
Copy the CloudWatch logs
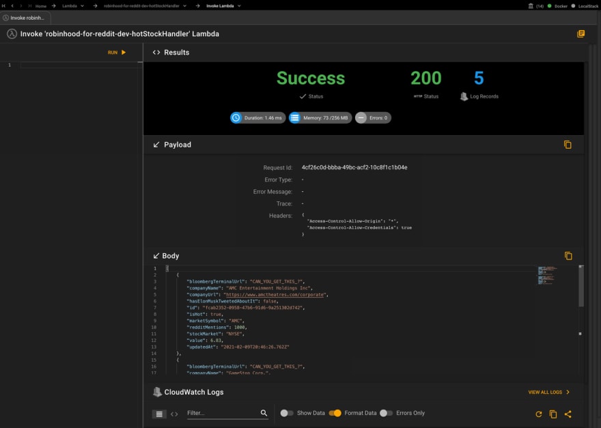pos(553,414)
